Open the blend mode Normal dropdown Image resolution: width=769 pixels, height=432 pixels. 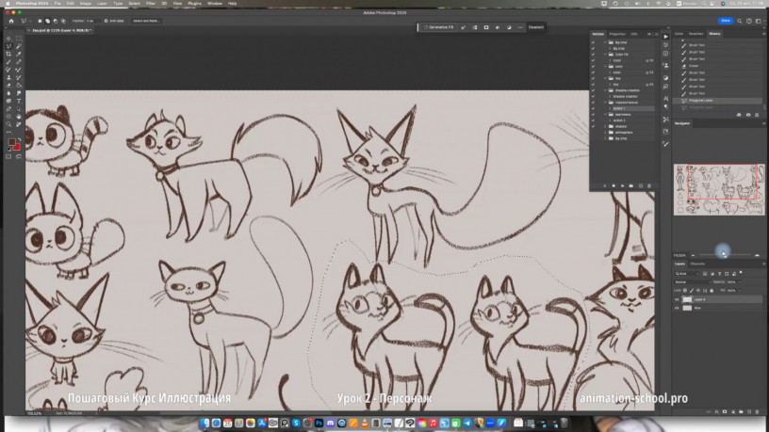[692, 281]
